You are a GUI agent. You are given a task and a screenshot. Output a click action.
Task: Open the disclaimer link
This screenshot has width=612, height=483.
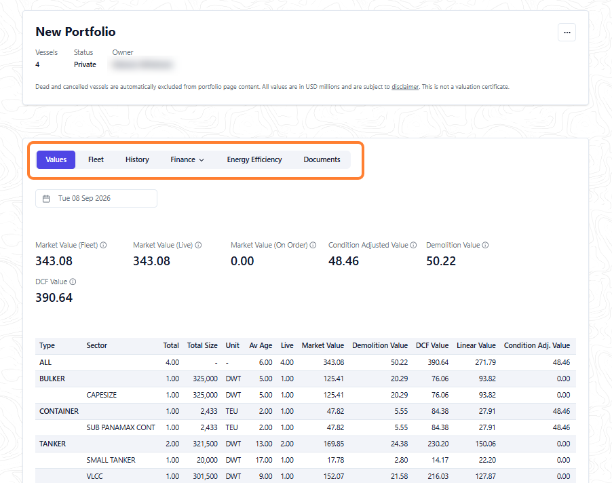[405, 87]
